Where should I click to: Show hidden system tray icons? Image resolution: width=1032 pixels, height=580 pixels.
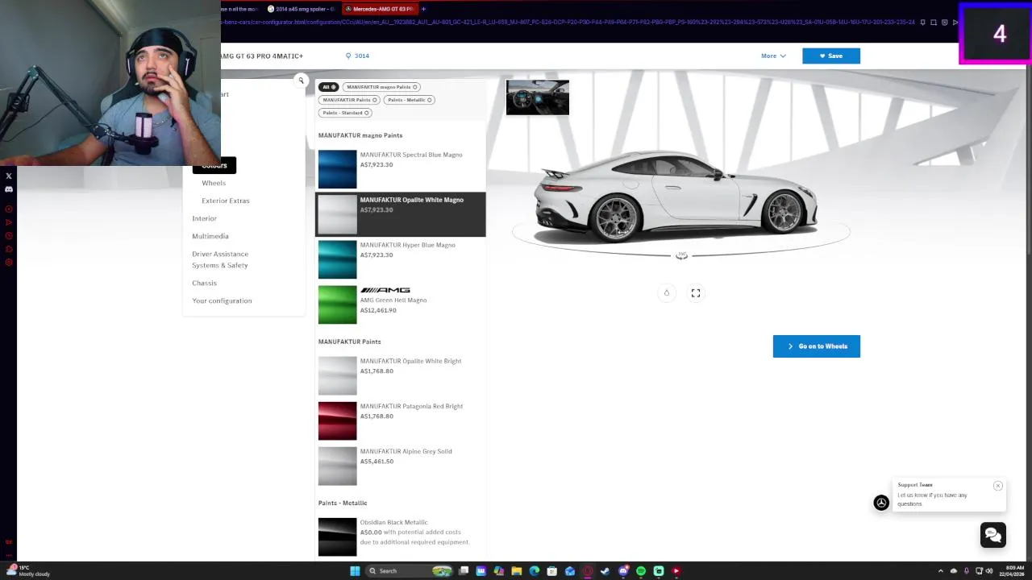pyautogui.click(x=941, y=571)
